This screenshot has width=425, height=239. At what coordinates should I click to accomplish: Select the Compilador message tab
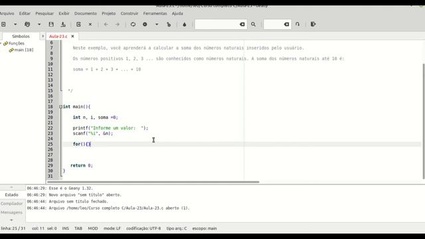point(11,204)
